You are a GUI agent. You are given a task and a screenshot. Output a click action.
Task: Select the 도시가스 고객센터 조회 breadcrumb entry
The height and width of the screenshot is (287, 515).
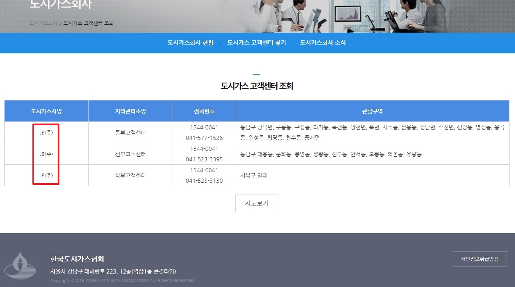pos(89,24)
